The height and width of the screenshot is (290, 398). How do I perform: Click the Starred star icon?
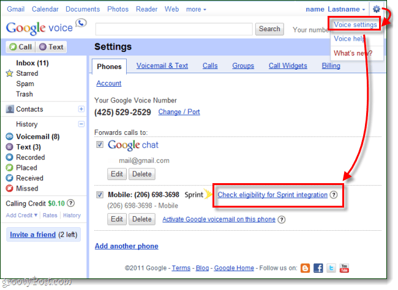(x=9, y=73)
